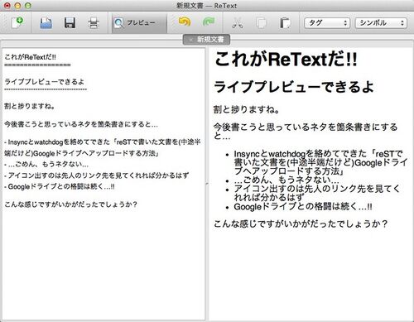Click editor line 今後書こうと思っているネタを箇条書きにすると…
Viewport: 414px width, 322px height.
click(81, 124)
